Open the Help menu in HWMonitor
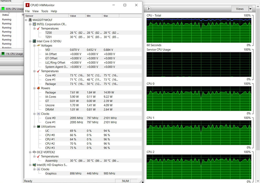Image resolution: width=260 pixels, height=183 pixels. (54, 11)
